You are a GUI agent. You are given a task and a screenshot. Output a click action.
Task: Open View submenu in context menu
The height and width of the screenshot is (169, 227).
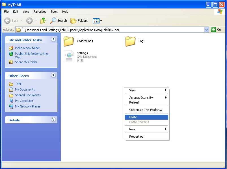[146, 90]
